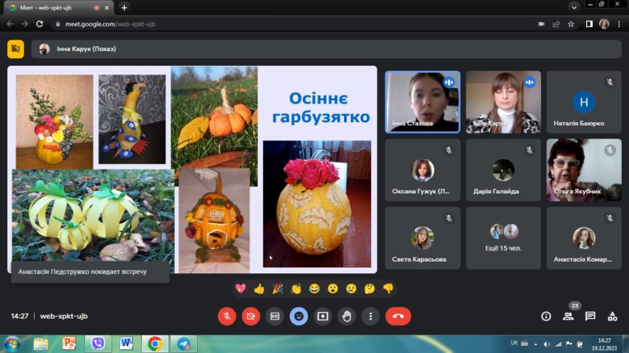The image size is (629, 353).
Task: Send the thumbs up reaction
Action: [x=259, y=289]
